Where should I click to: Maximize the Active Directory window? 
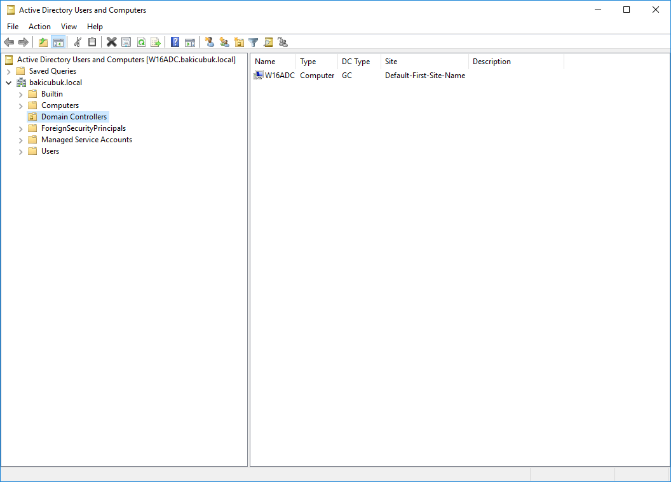pyautogui.click(x=627, y=10)
